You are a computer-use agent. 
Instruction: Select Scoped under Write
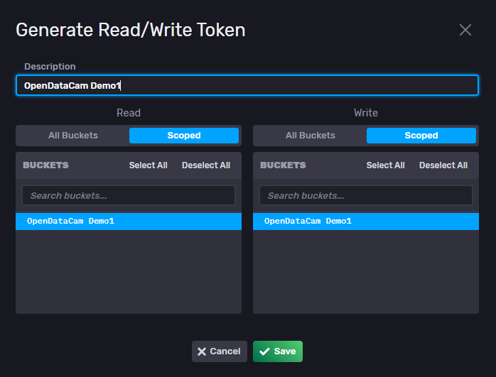(421, 136)
